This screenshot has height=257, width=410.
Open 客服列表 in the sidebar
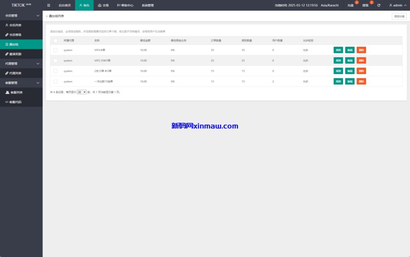[x=16, y=92]
